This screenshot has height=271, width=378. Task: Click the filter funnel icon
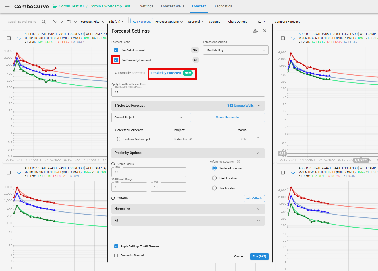[55, 22]
